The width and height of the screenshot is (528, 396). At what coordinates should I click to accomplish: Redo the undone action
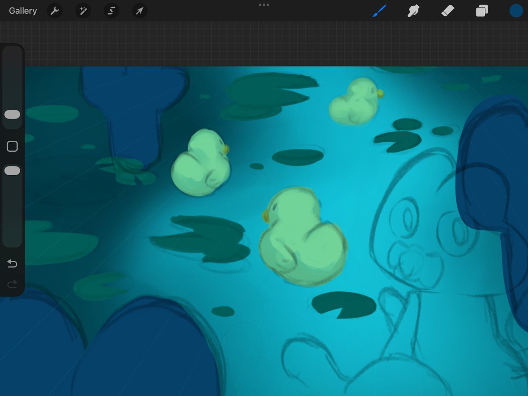(12, 284)
